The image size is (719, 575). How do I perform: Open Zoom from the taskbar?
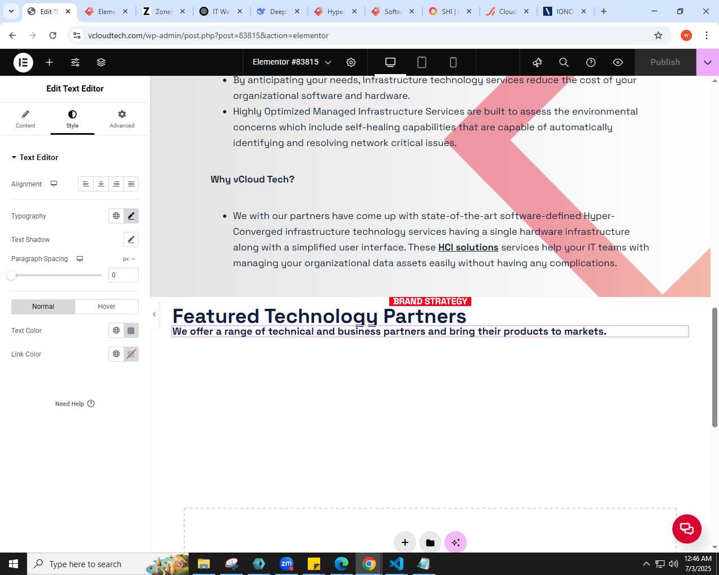286,564
